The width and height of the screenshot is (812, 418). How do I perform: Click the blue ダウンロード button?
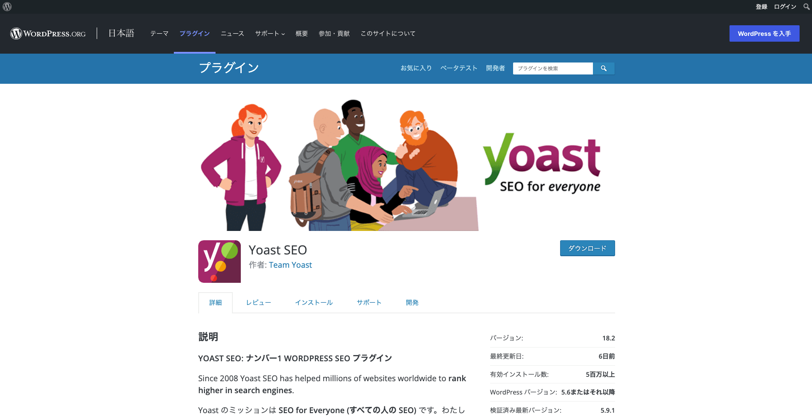point(587,248)
